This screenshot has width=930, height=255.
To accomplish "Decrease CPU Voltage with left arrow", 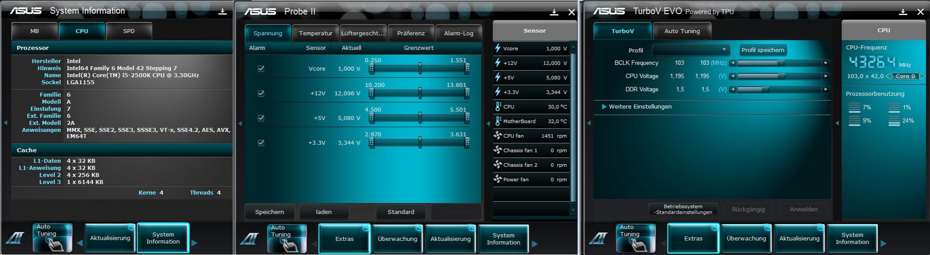I will click(x=733, y=76).
